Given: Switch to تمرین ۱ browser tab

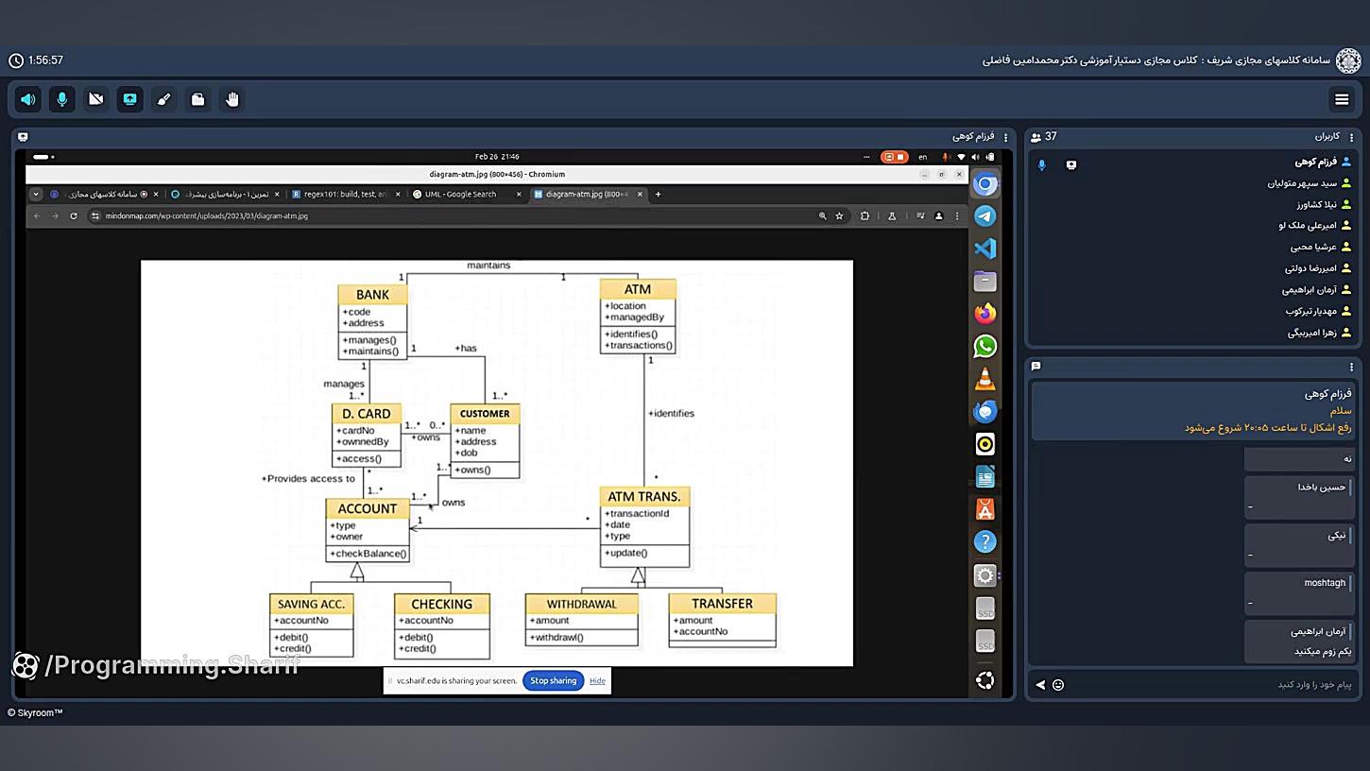Looking at the screenshot, I should 224,194.
